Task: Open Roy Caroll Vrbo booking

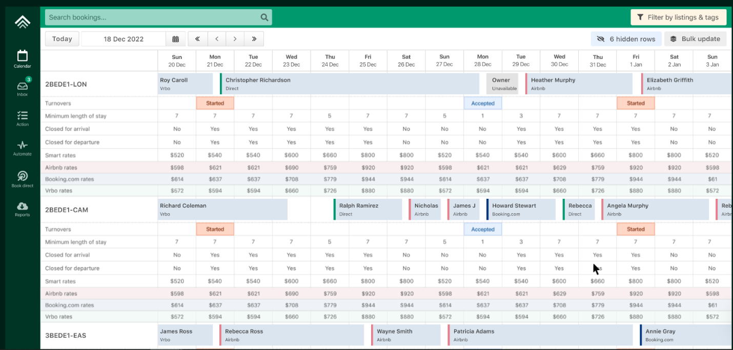Action: coord(185,84)
